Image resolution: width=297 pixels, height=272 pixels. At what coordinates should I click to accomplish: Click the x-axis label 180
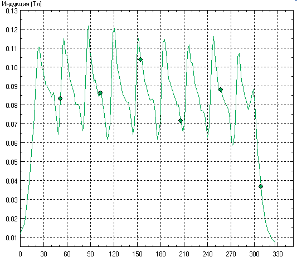click(x=160, y=254)
